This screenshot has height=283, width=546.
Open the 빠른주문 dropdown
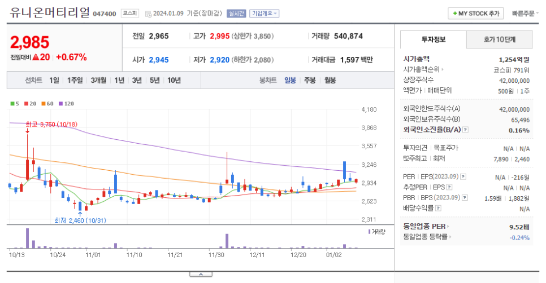point(525,14)
